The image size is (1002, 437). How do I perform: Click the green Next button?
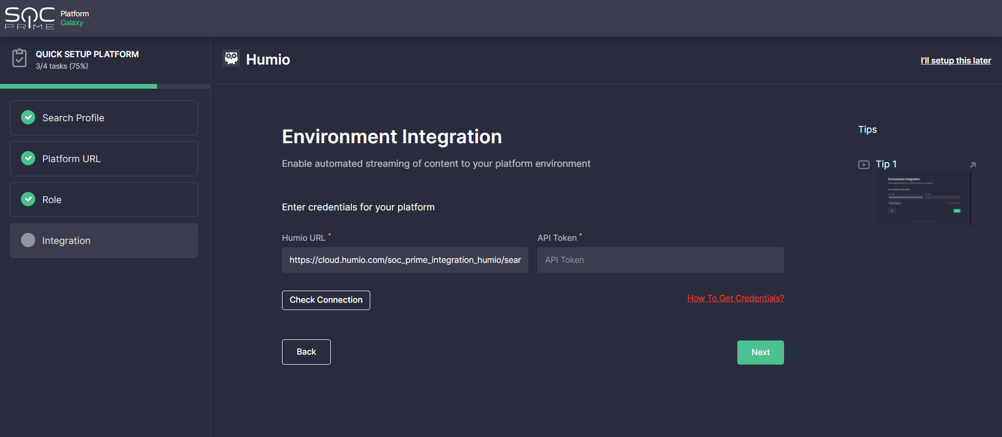tap(760, 353)
